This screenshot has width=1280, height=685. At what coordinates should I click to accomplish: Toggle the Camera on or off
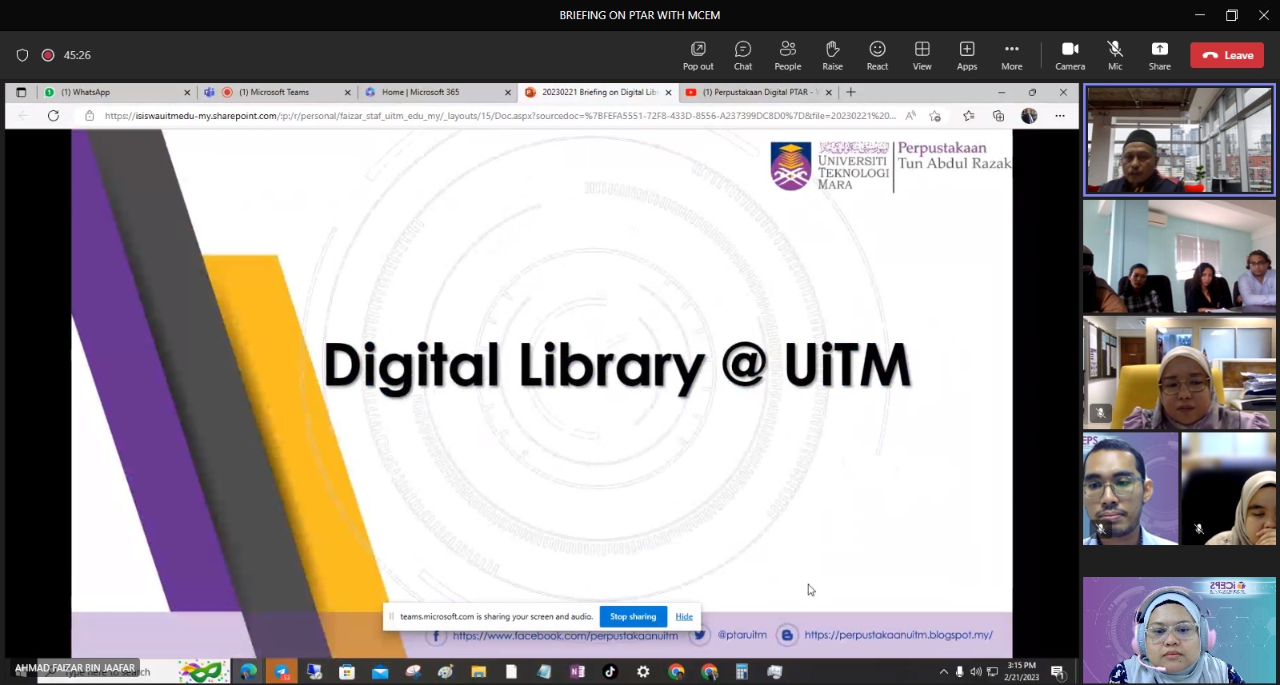pos(1070,55)
